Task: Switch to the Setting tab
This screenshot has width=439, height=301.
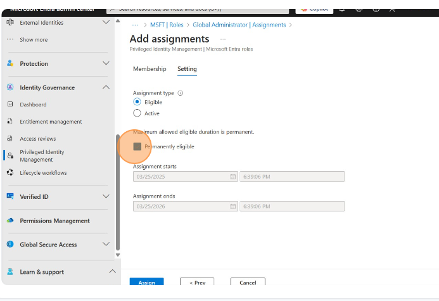Action: tap(187, 69)
